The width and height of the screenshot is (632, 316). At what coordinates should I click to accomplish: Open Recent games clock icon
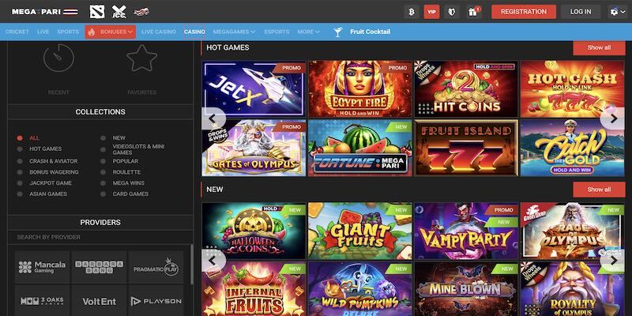58,58
